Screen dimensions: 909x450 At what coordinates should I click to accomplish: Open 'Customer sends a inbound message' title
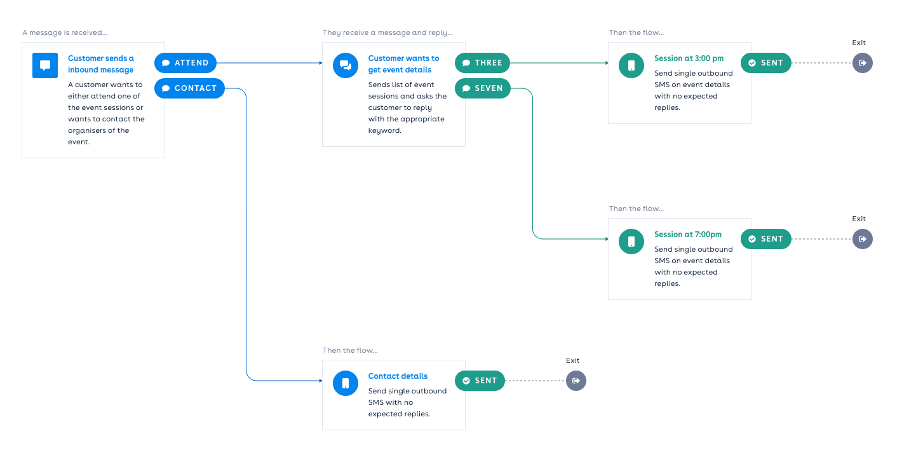click(x=101, y=64)
